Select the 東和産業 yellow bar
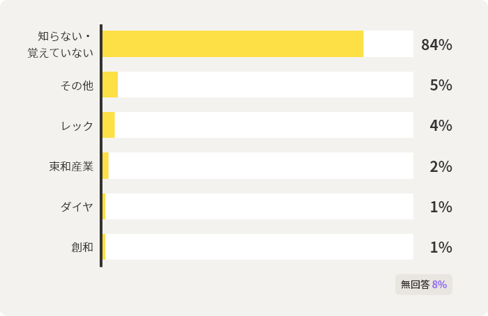Image resolution: width=488 pixels, height=316 pixels. pos(105,166)
